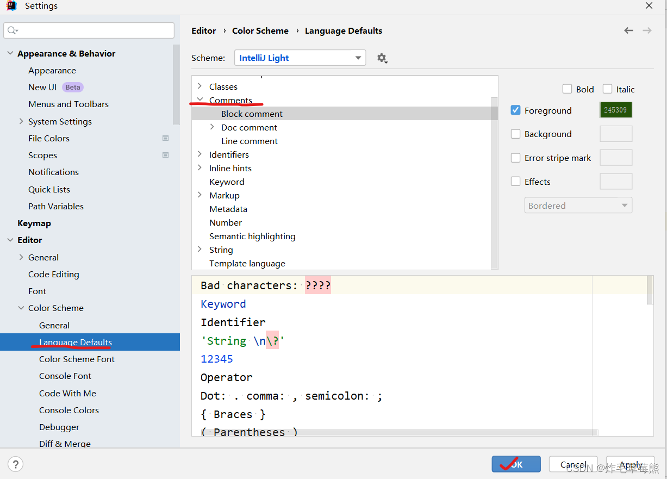Open the scheme actions gear icon
Viewport: 667px width, 479px height.
click(382, 58)
